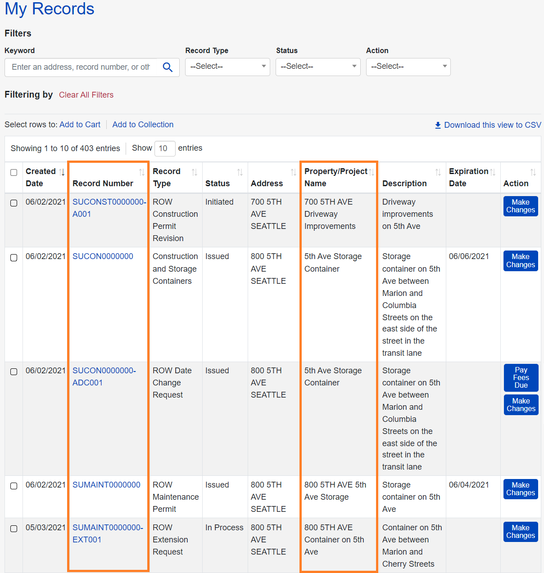This screenshot has width=544, height=573.
Task: Click Clear All Filters
Action: point(86,95)
